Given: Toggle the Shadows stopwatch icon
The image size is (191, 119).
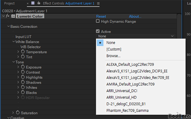Looking at the screenshot, I should pos(23,82).
